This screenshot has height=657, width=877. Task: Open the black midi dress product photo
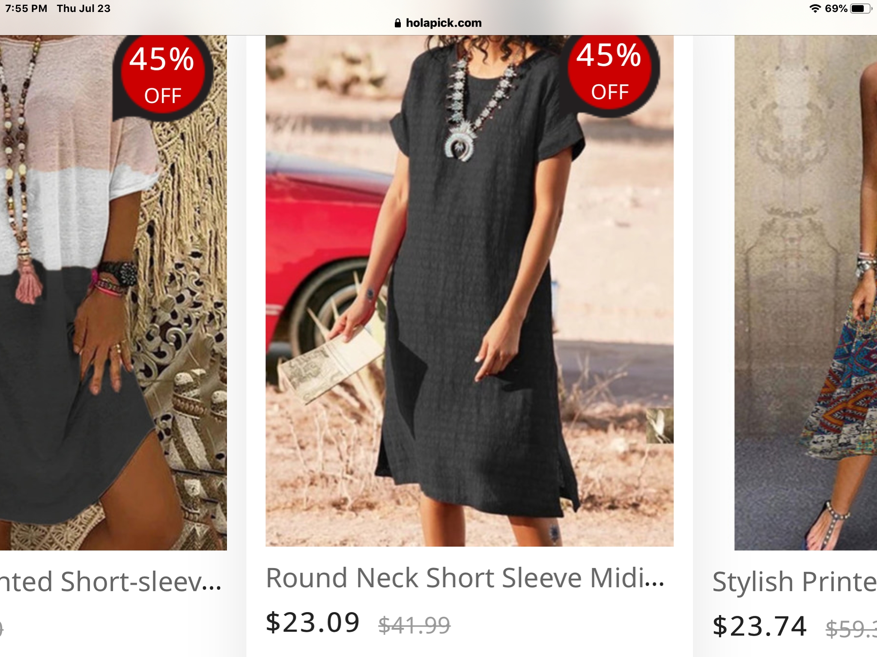[x=469, y=291]
